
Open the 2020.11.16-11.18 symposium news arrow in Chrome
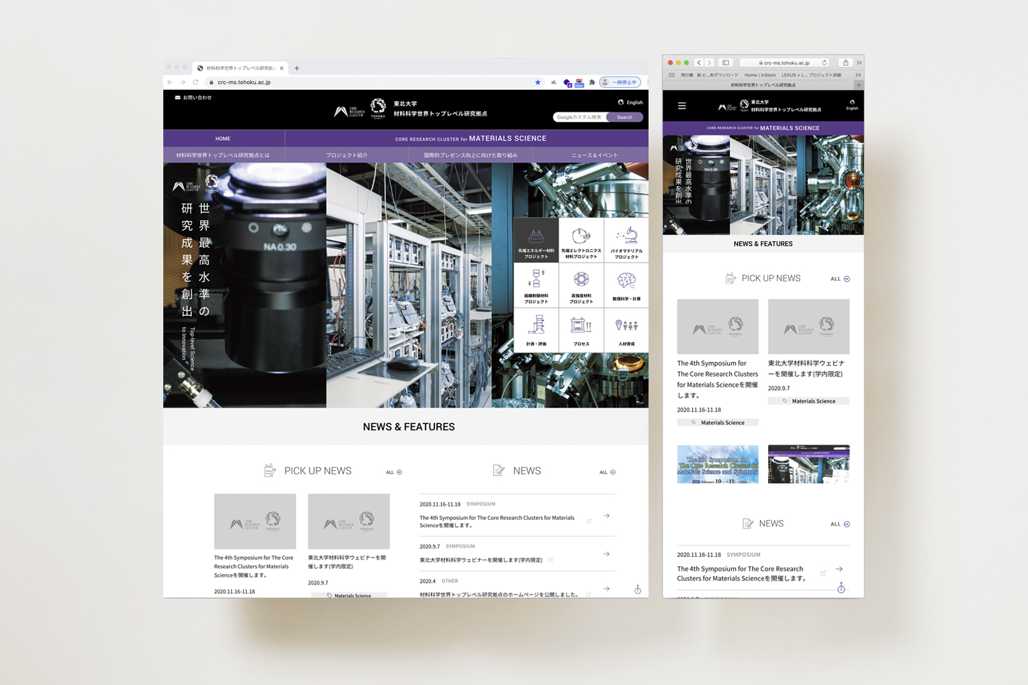pyautogui.click(x=606, y=516)
